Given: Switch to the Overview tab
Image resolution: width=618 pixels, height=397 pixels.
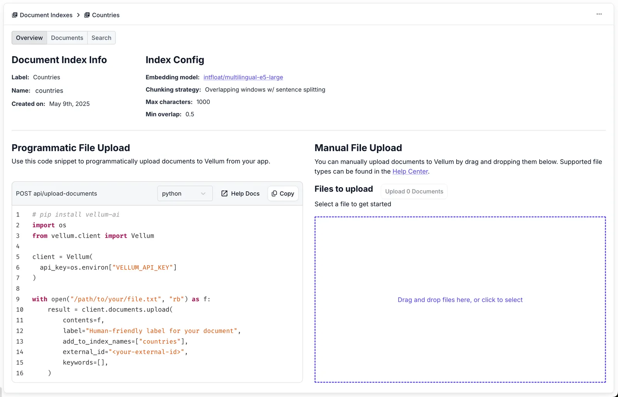Looking at the screenshot, I should [x=29, y=38].
